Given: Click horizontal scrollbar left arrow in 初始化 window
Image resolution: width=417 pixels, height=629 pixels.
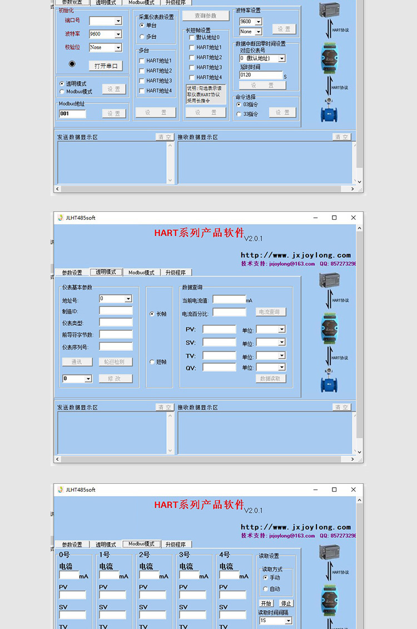Looking at the screenshot, I should click(57, 189).
